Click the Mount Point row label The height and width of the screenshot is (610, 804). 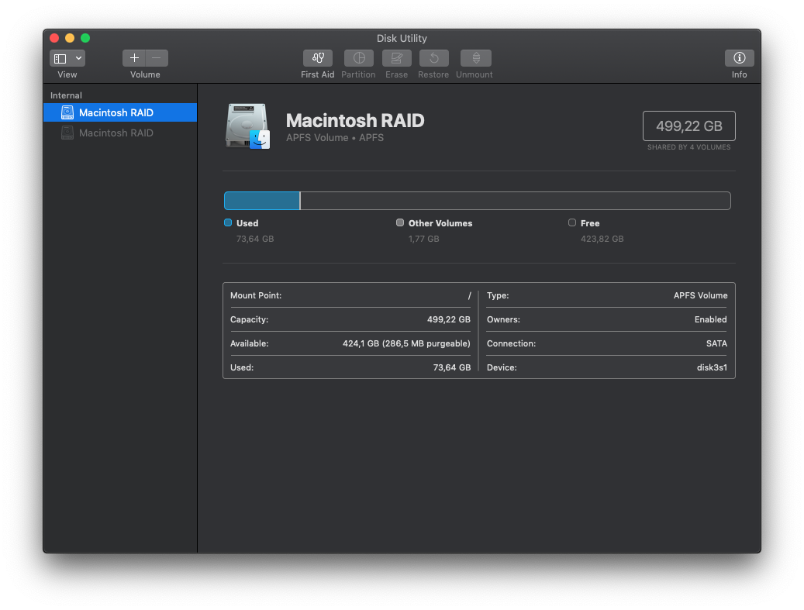[256, 296]
